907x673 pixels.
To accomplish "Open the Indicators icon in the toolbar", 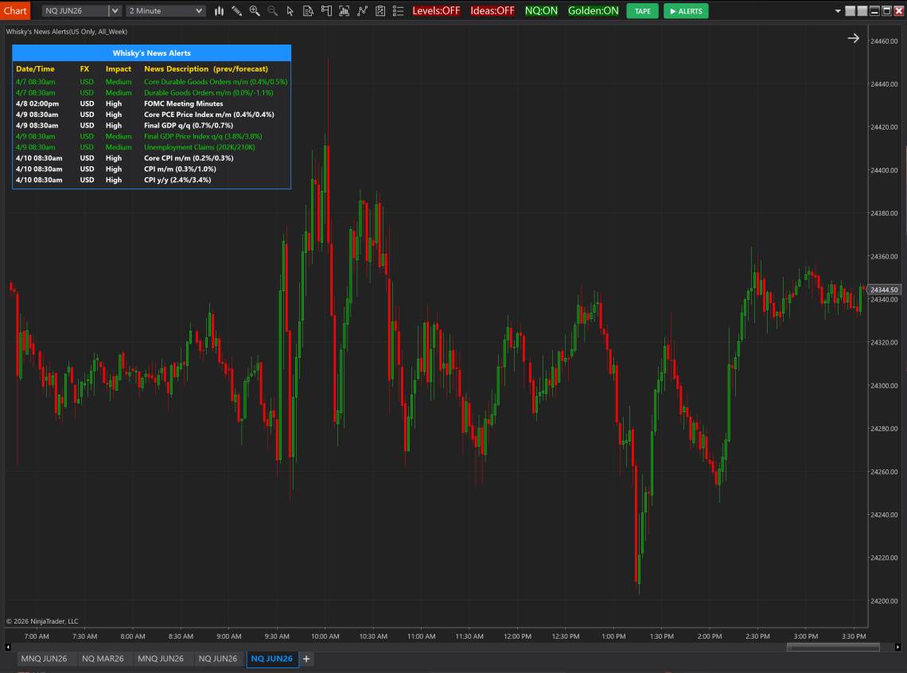I will point(362,11).
